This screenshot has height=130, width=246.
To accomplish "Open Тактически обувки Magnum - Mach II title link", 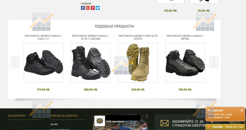I will (x=43, y=37).
